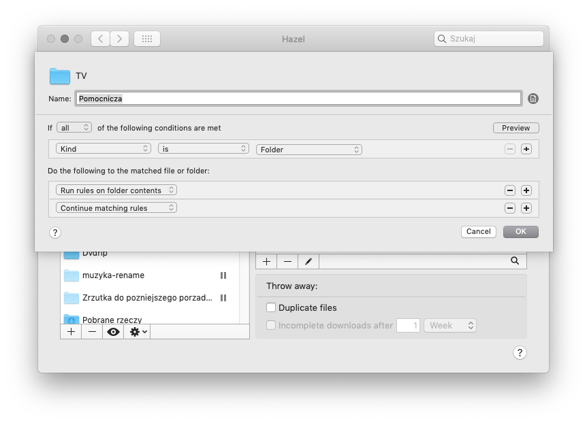Screen dimensions: 587x423
Task: Open the gear actions menu under folder list
Action: (138, 332)
